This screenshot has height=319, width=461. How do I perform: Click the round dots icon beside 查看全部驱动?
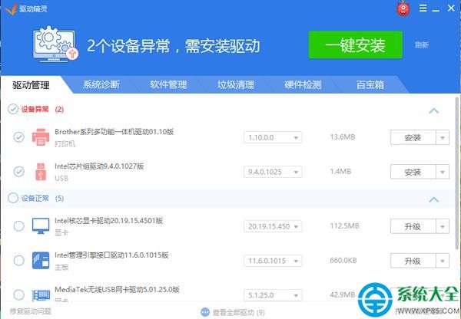tap(205, 312)
